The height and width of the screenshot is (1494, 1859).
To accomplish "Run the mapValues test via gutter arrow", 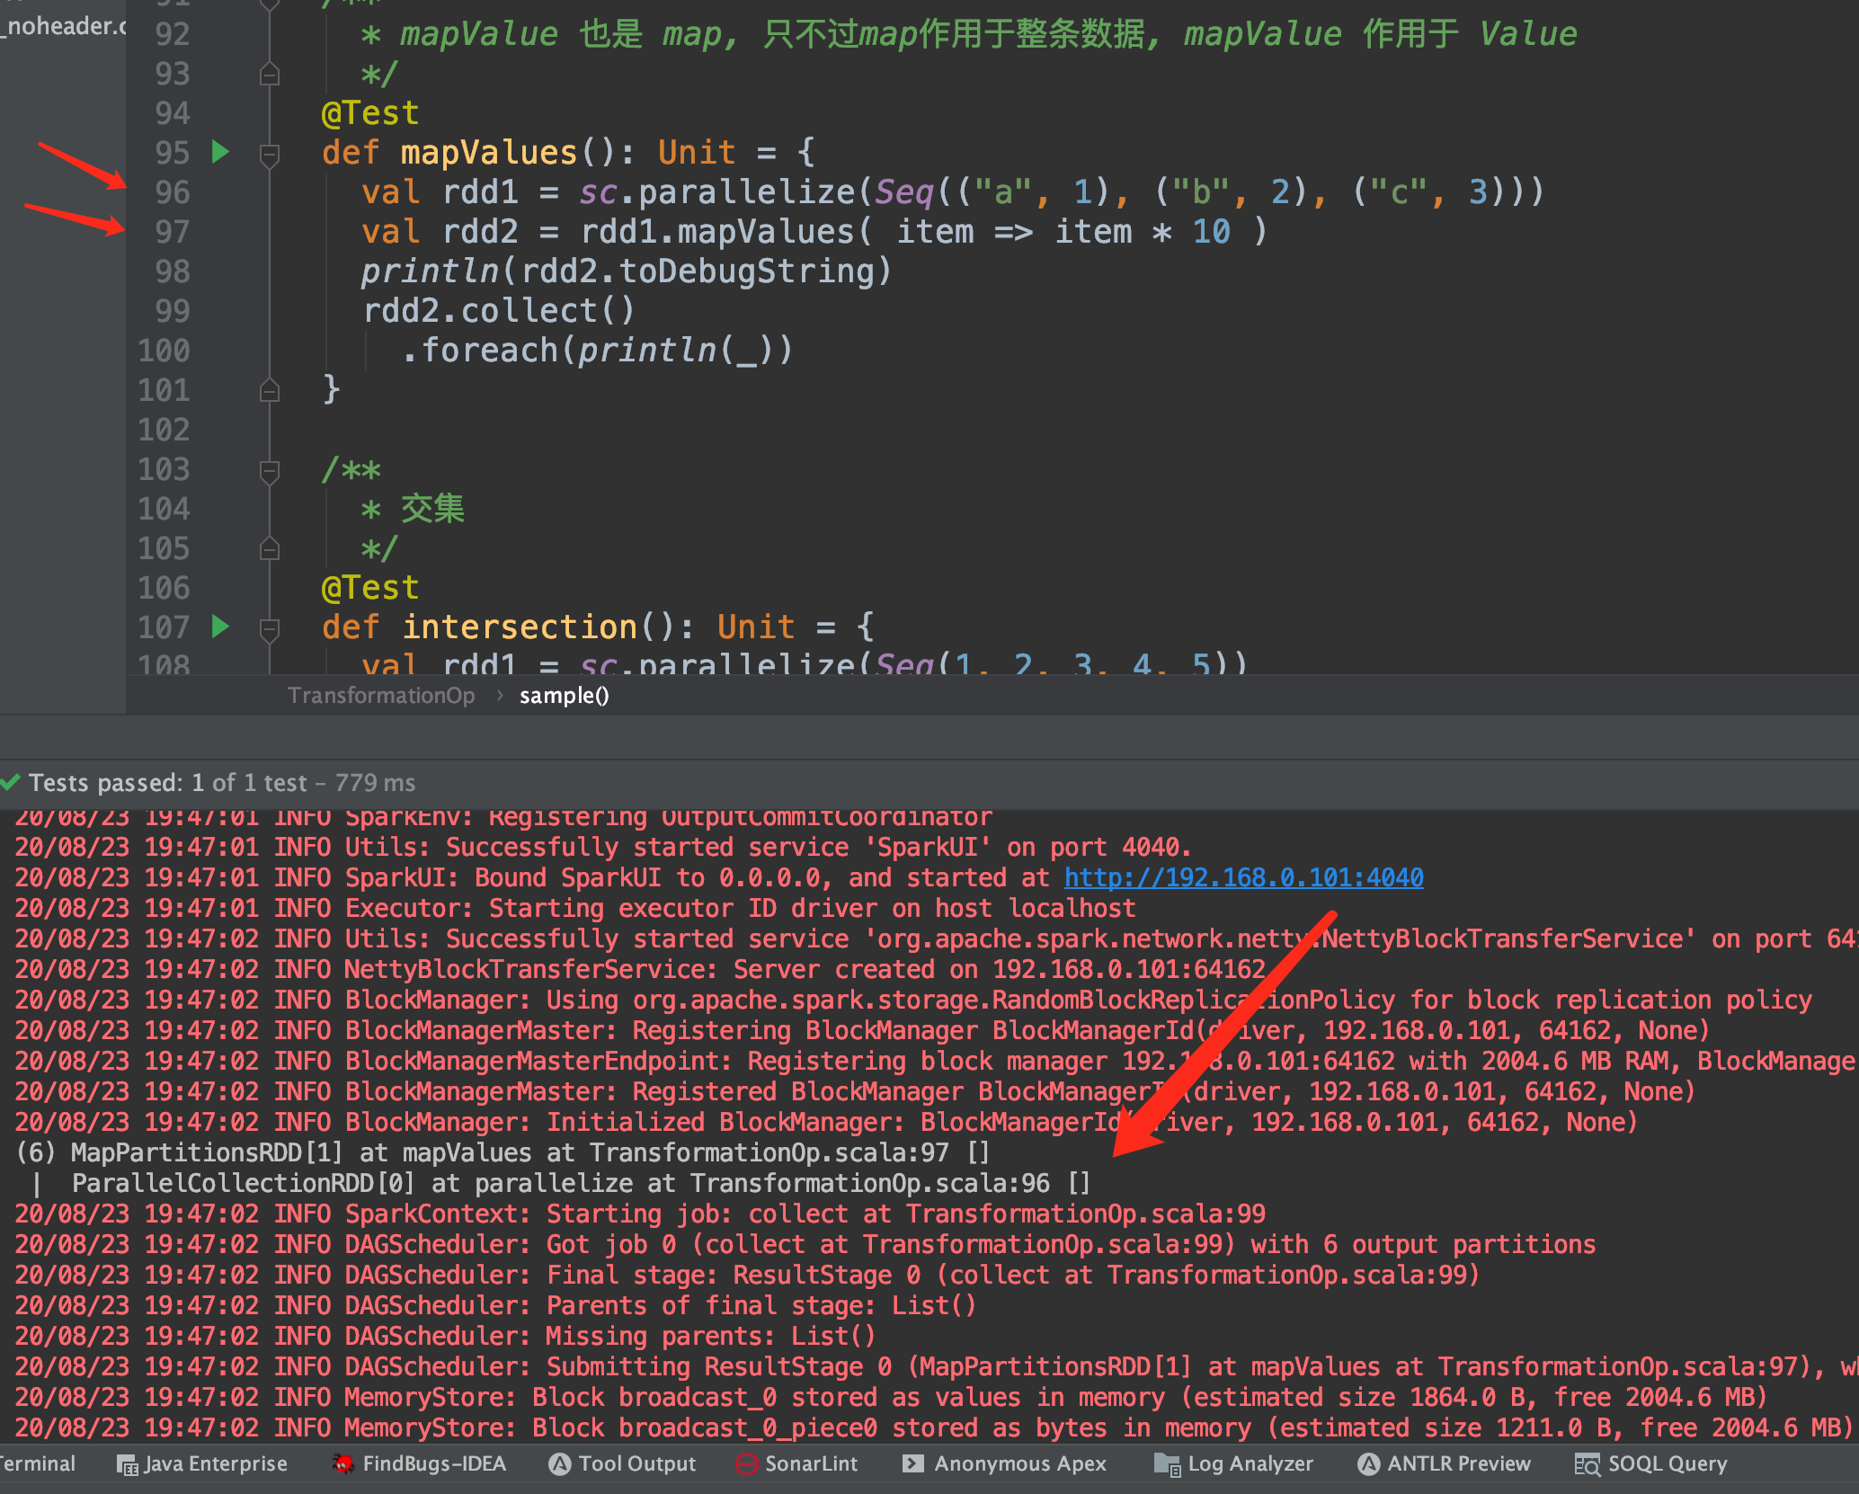I will (220, 152).
